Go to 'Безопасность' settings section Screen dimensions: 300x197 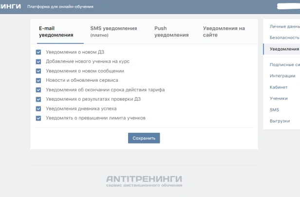pos(284,37)
